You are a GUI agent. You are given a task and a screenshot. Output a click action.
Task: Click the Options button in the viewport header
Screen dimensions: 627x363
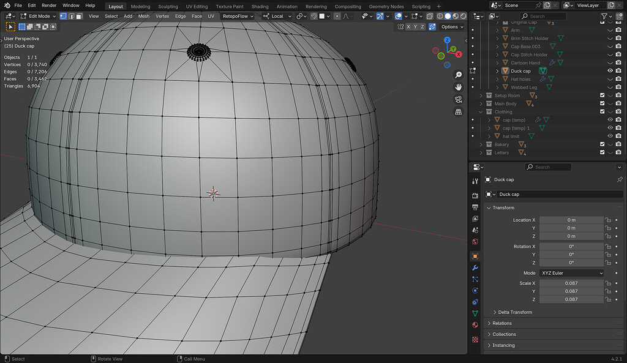coord(451,26)
